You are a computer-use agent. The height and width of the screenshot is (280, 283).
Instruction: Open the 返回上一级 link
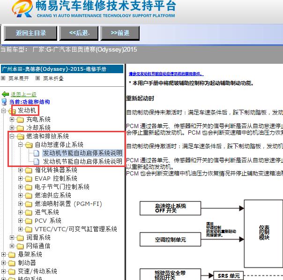click(x=23, y=94)
